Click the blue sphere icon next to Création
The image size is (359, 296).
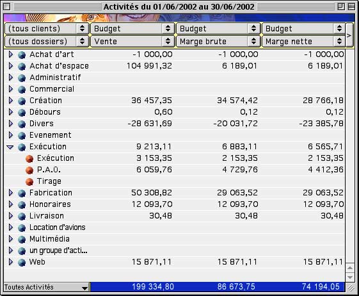[22, 101]
